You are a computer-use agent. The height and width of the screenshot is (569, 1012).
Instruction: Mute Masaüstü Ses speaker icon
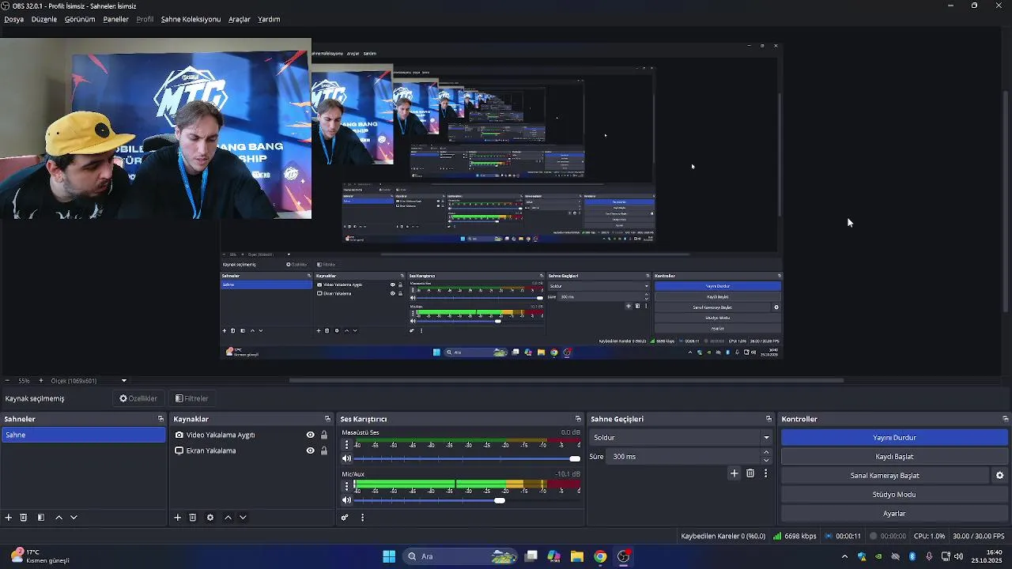coord(346,458)
